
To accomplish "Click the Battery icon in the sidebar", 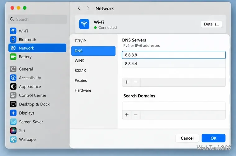I will [x=13, y=57].
